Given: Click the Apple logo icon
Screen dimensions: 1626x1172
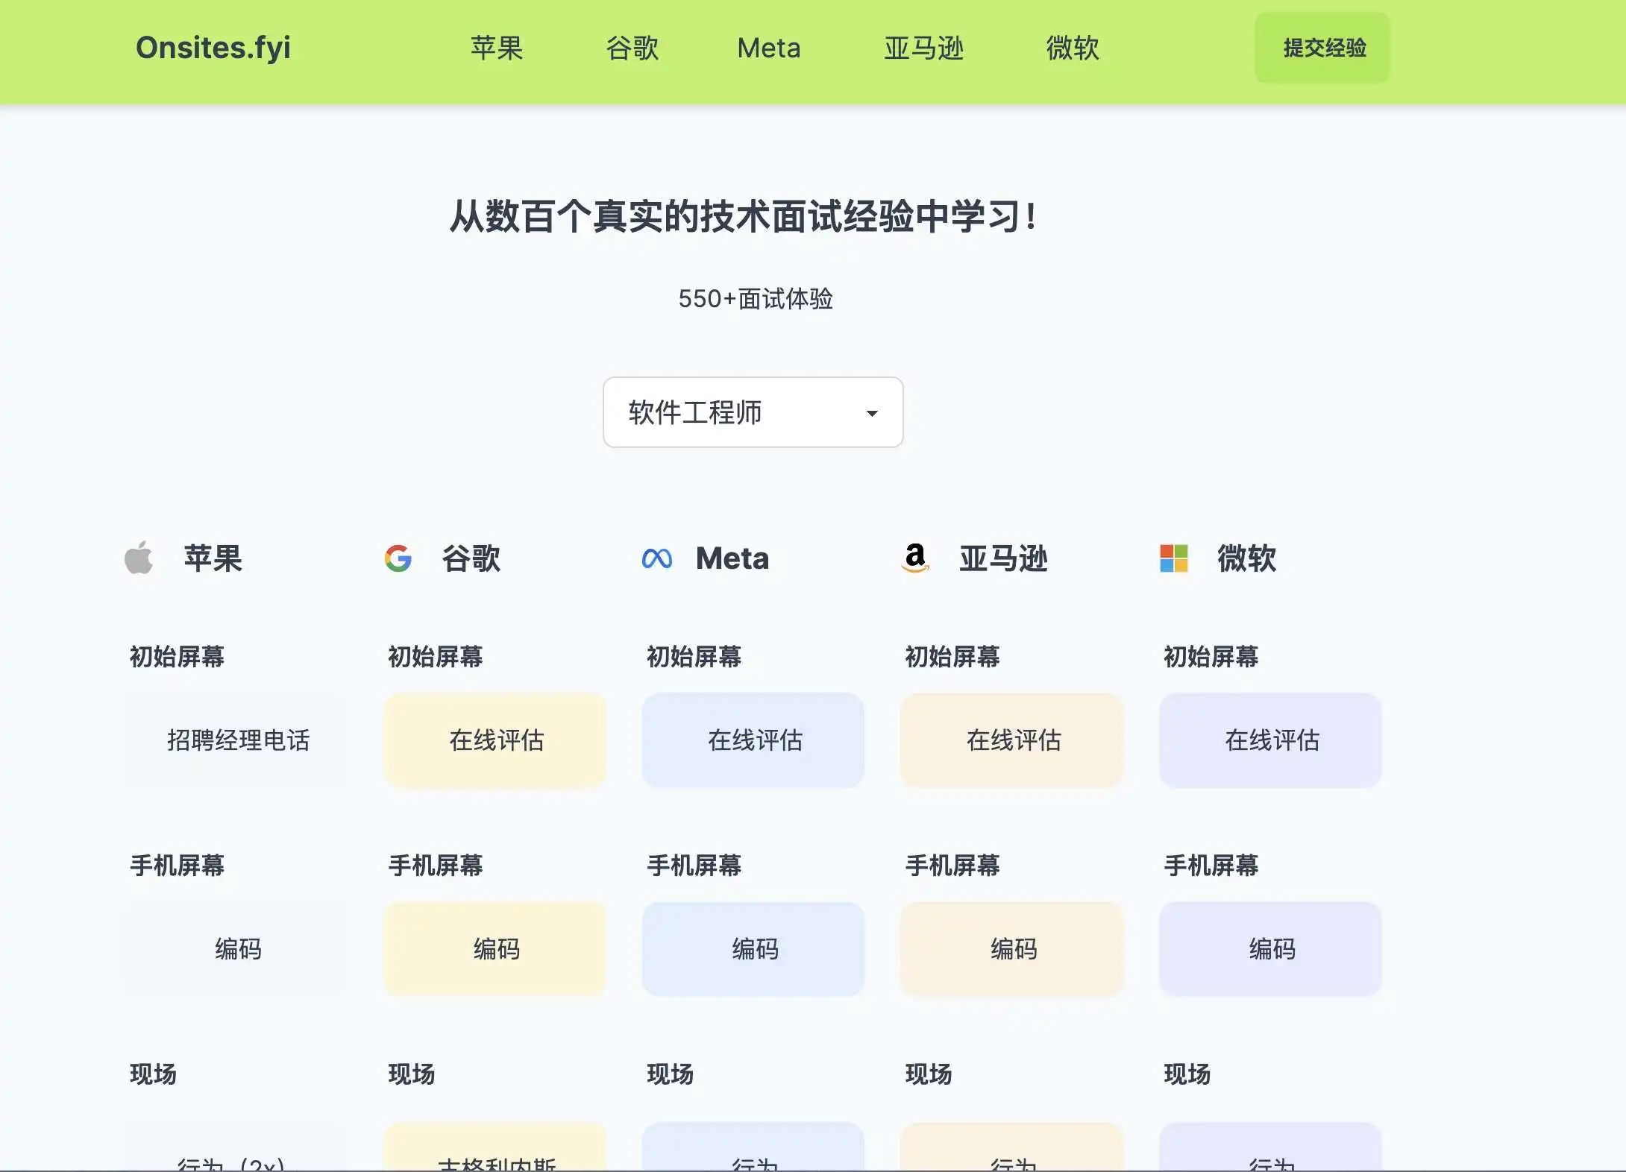Looking at the screenshot, I should point(139,558).
